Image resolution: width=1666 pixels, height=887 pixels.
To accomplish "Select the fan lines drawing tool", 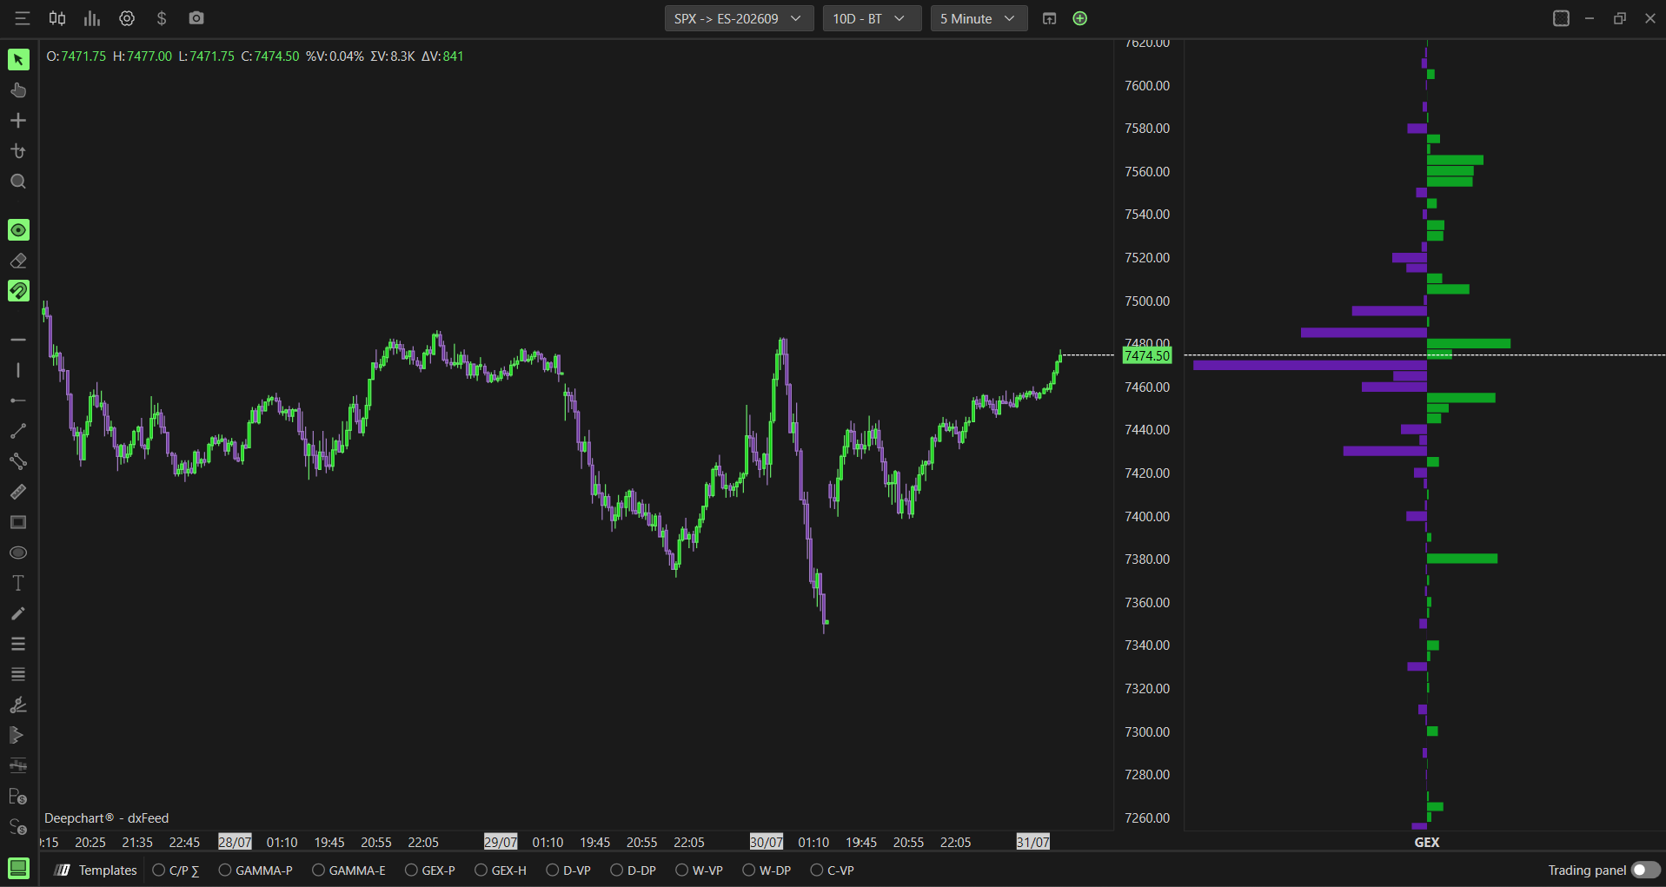I will tap(18, 705).
